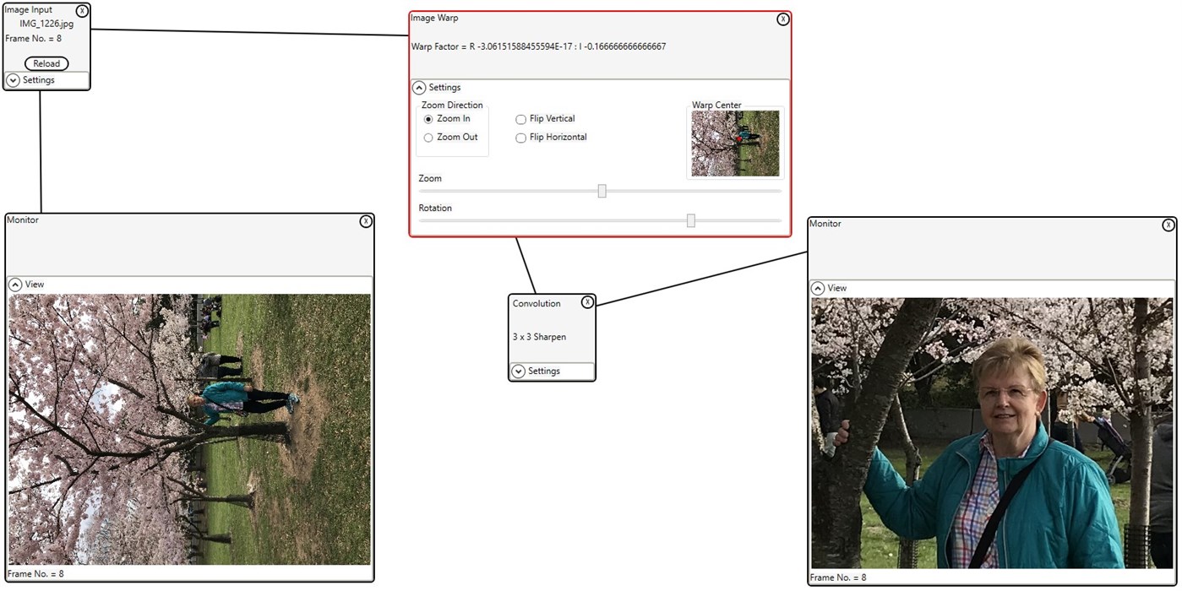Click the Convolution node title
Image resolution: width=1182 pixels, height=591 pixels.
pos(537,304)
